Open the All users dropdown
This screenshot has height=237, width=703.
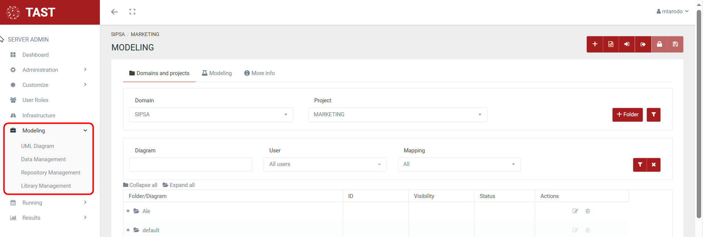(325, 165)
